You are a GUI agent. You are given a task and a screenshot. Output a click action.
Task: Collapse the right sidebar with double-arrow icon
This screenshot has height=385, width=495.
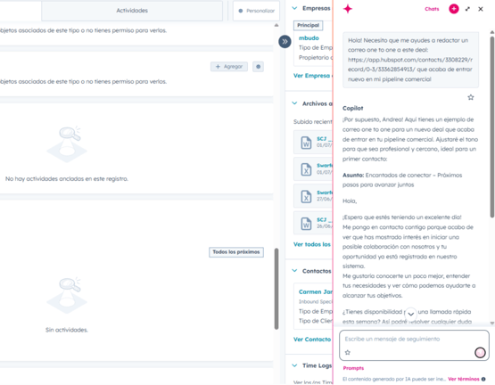click(x=285, y=42)
